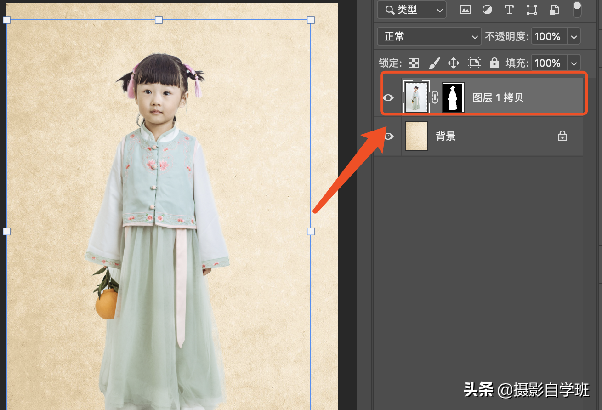The width and height of the screenshot is (602, 410).
Task: Select the 背景 layer thumbnail
Action: [417, 136]
